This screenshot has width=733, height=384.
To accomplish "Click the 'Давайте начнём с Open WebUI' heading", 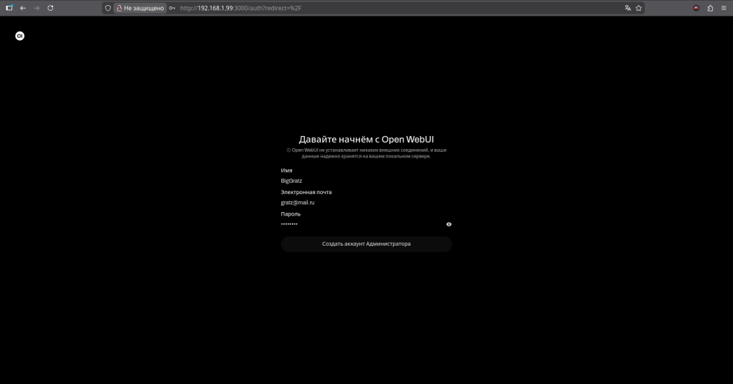I will point(366,140).
